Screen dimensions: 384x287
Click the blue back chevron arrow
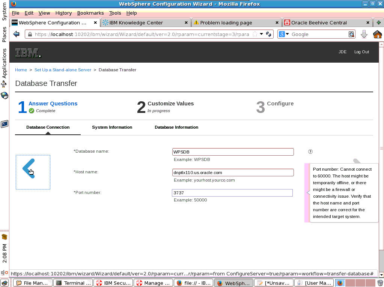[29, 168]
